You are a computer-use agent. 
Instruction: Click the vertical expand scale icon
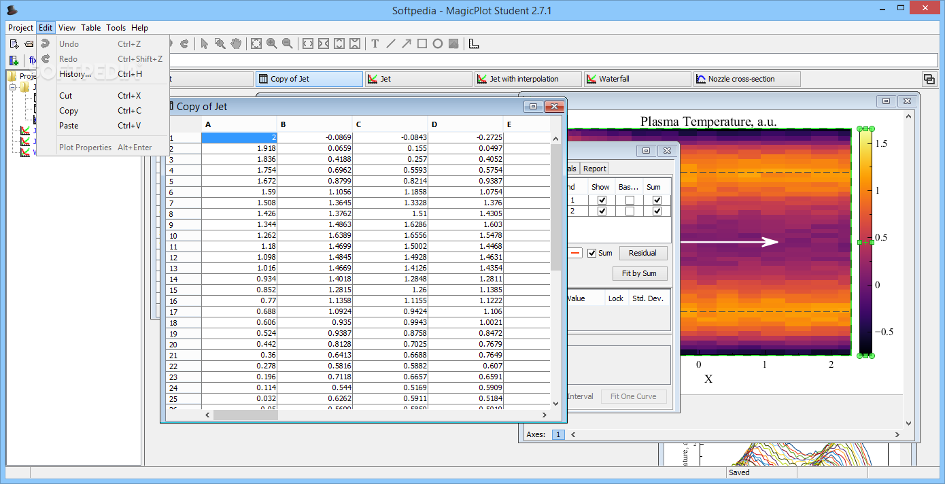point(339,44)
